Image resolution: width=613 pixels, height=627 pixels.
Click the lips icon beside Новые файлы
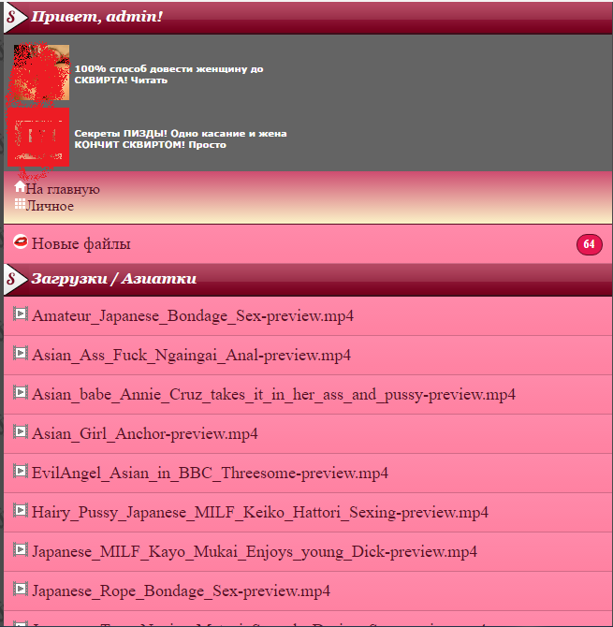click(21, 241)
